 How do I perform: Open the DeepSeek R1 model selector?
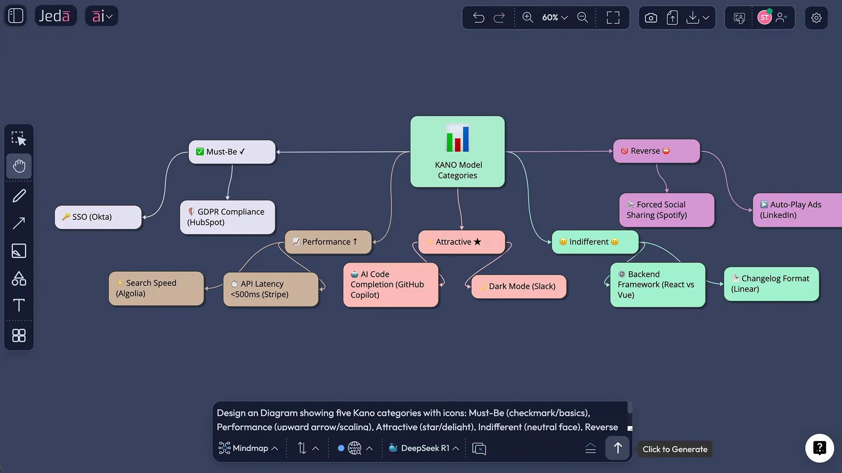(x=424, y=448)
